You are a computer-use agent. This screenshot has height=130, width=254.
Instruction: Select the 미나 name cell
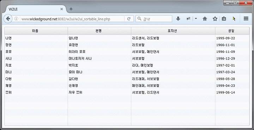pos(36,72)
